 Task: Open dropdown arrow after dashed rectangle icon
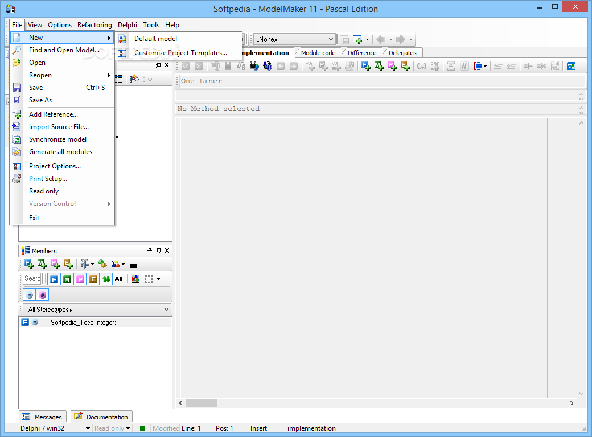(159, 279)
